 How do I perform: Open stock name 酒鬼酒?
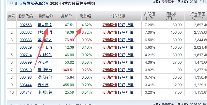43,62
